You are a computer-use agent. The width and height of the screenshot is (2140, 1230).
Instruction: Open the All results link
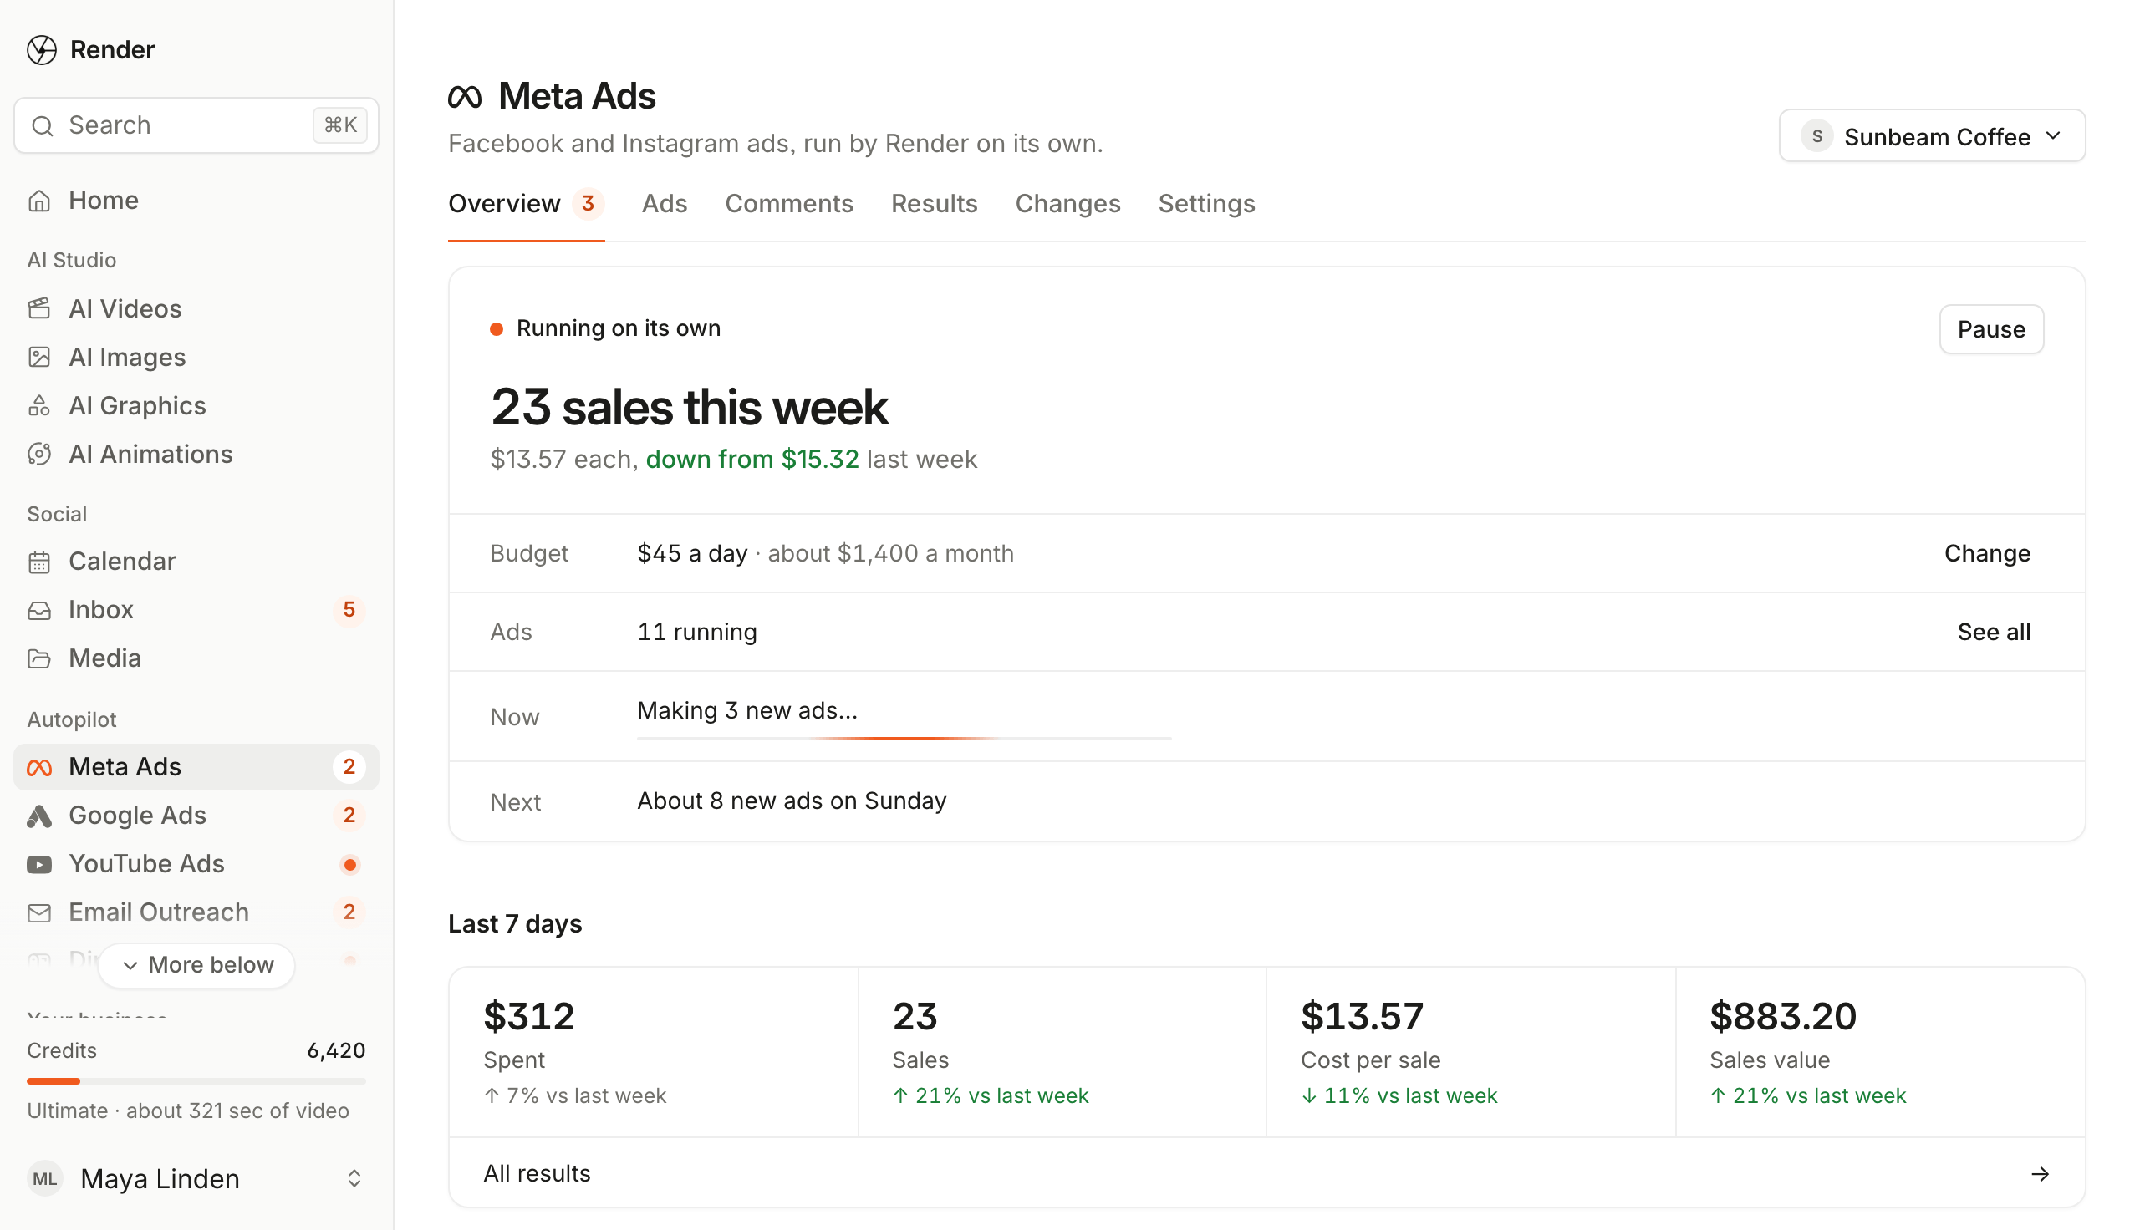[x=1266, y=1173]
